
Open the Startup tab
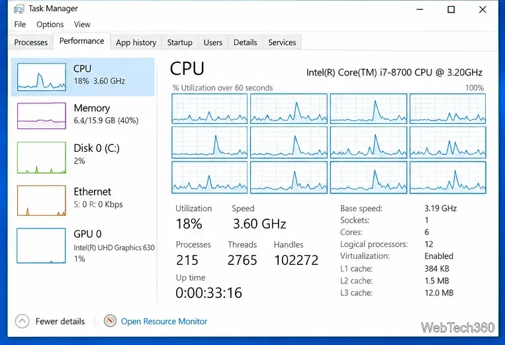(180, 42)
